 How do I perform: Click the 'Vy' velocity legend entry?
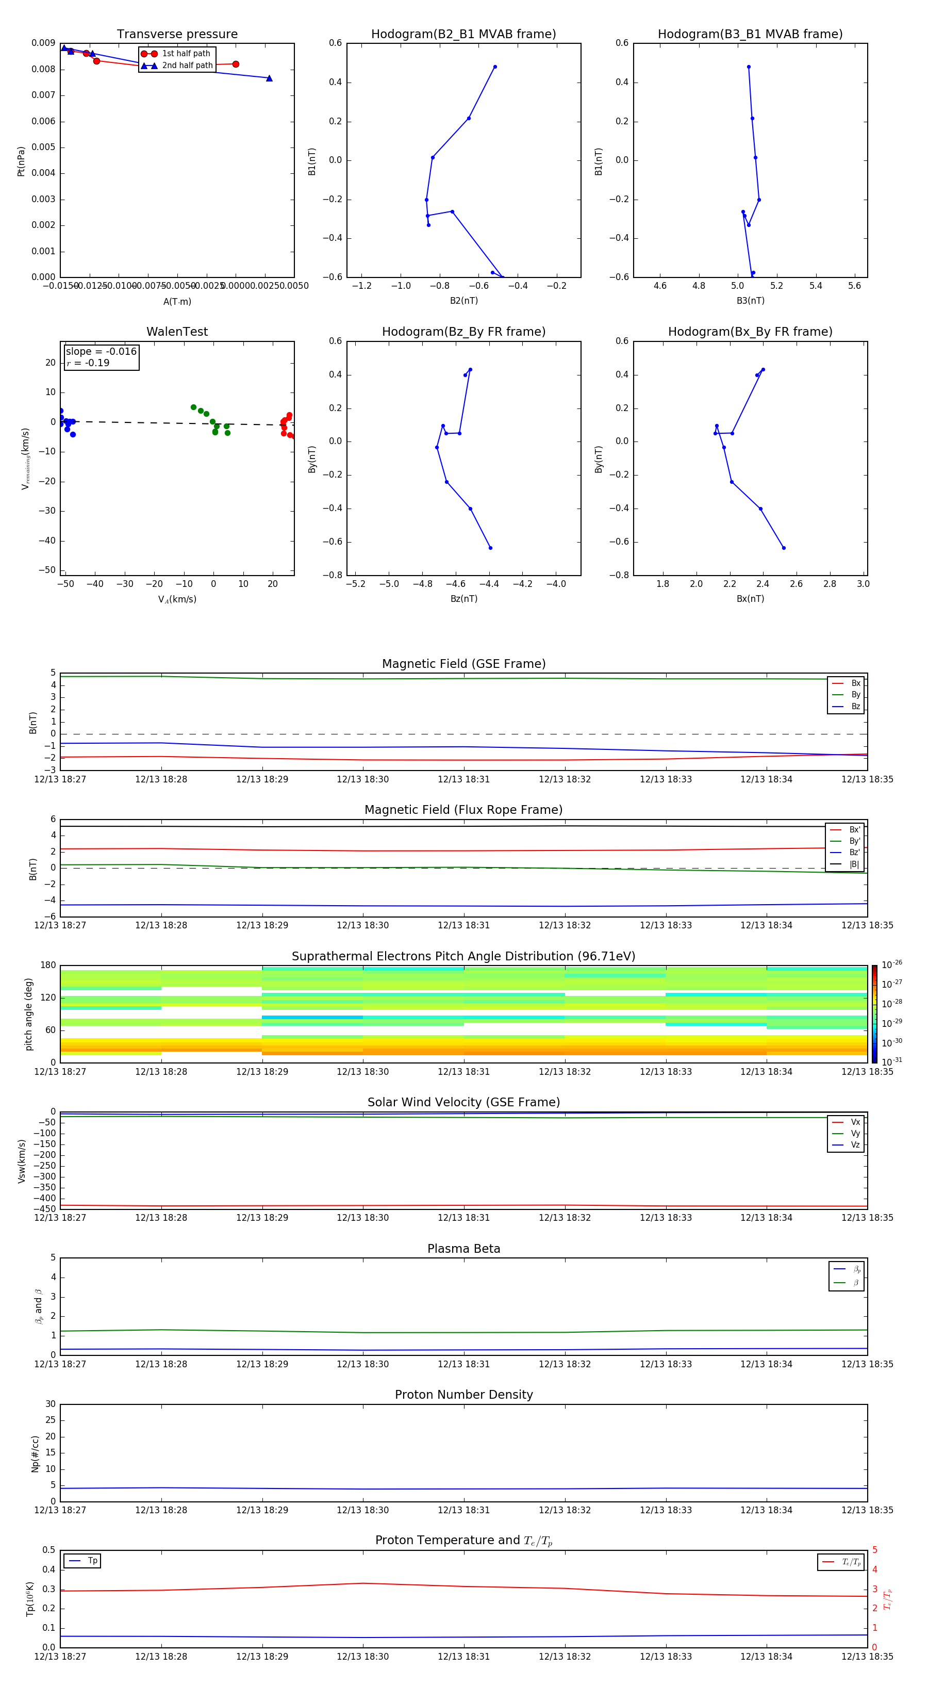coord(846,1133)
